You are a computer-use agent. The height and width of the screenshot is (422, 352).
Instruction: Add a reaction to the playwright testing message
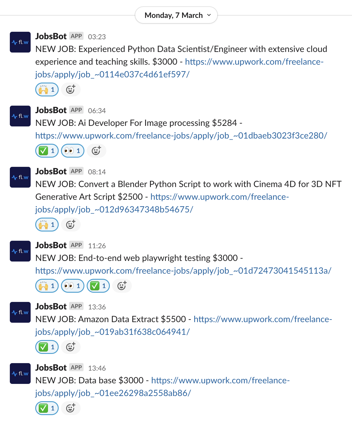point(122,286)
